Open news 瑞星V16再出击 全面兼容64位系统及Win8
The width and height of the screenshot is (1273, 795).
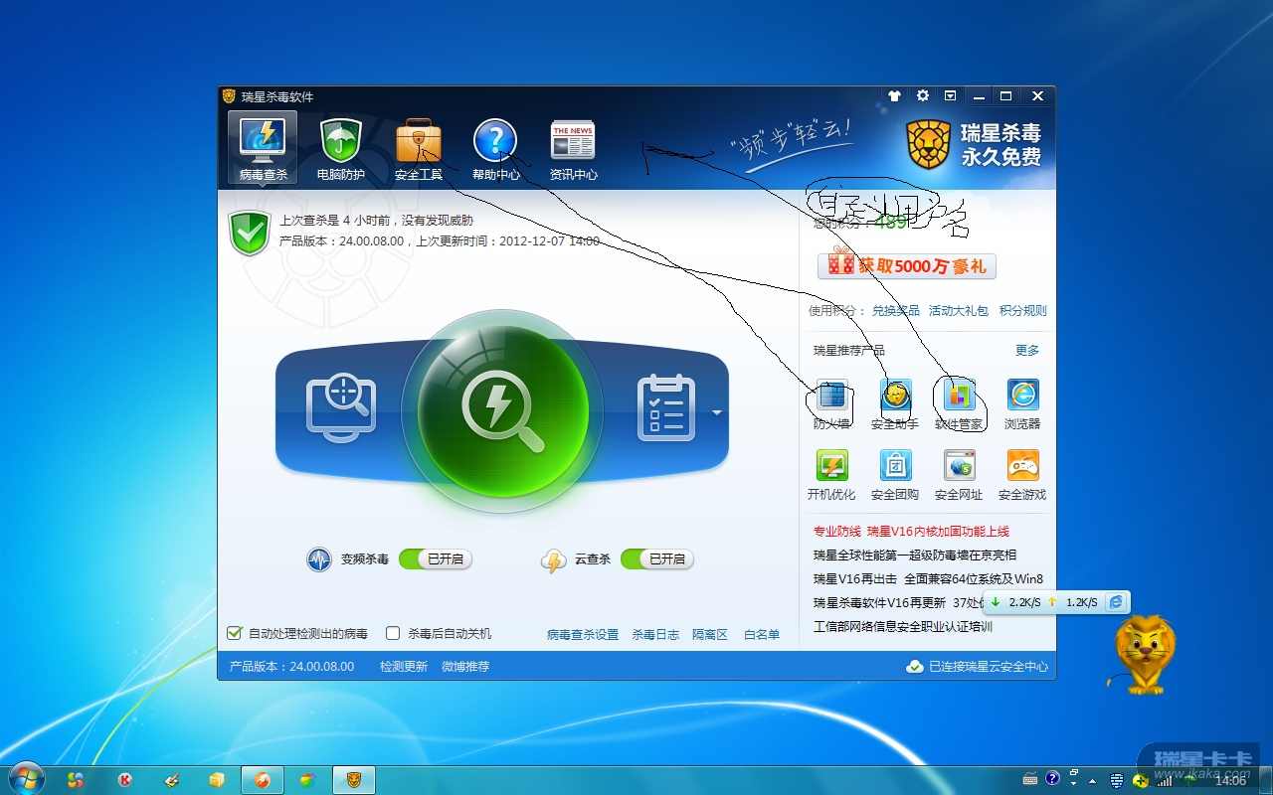coord(928,579)
